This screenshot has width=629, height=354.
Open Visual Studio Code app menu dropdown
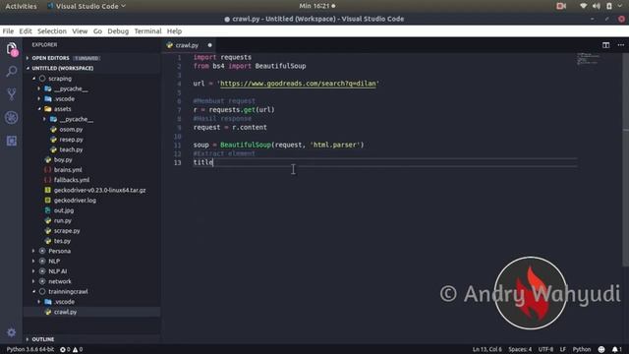[86, 6]
